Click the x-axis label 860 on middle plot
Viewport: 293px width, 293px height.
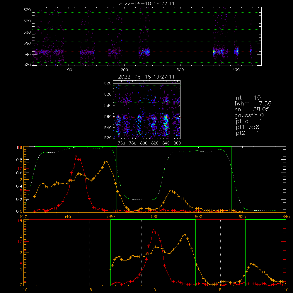coord(177,143)
